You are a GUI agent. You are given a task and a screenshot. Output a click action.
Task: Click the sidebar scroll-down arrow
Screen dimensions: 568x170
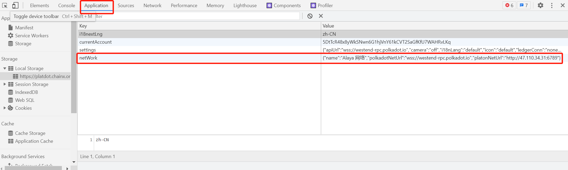(x=74, y=162)
